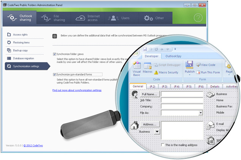Open the Details form tab
241x160 pixels.
coord(215,86)
